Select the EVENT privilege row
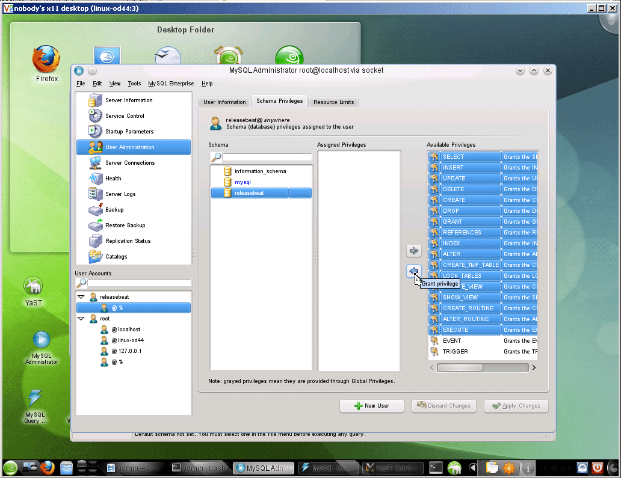Screen dimensions: 621x478 pos(483,341)
